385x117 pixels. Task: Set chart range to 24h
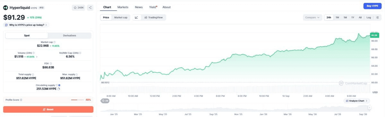point(329,18)
